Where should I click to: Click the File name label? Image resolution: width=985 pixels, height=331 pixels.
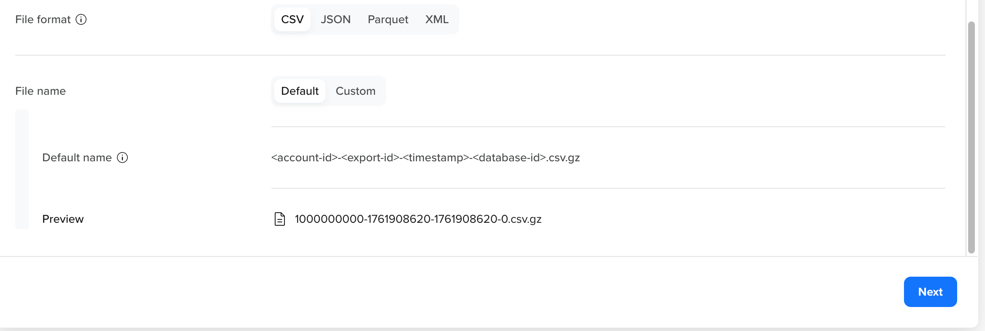[x=41, y=91]
